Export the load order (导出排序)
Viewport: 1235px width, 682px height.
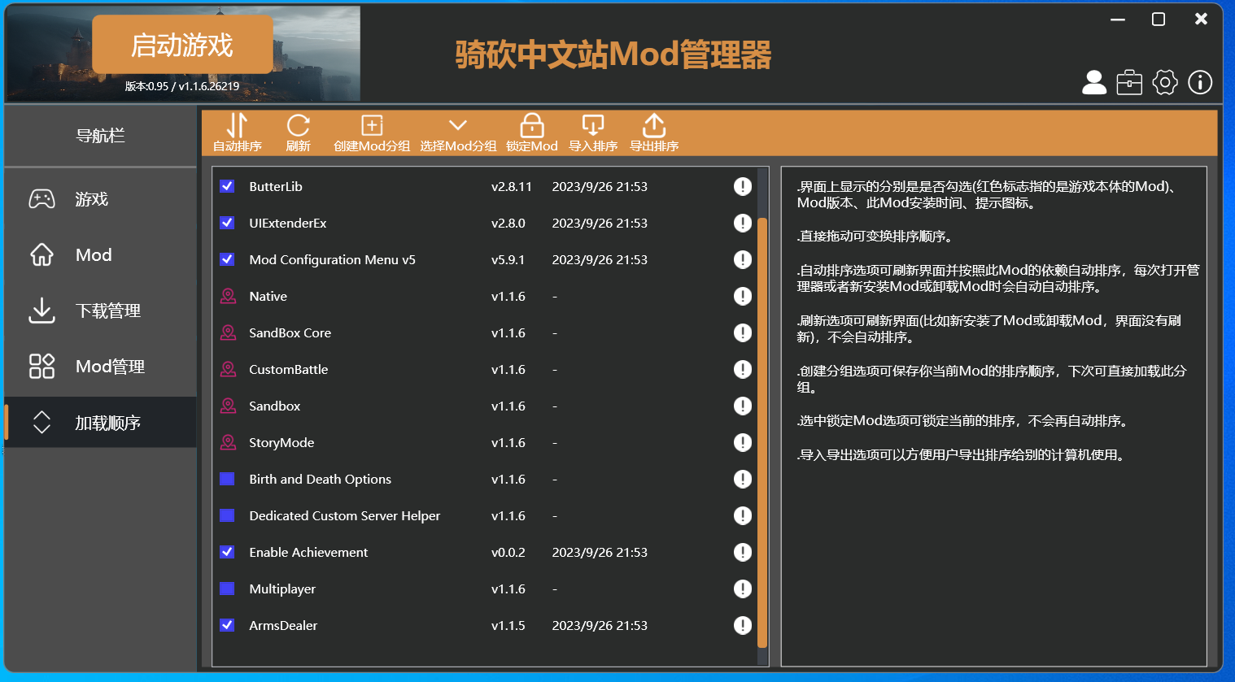coord(654,132)
